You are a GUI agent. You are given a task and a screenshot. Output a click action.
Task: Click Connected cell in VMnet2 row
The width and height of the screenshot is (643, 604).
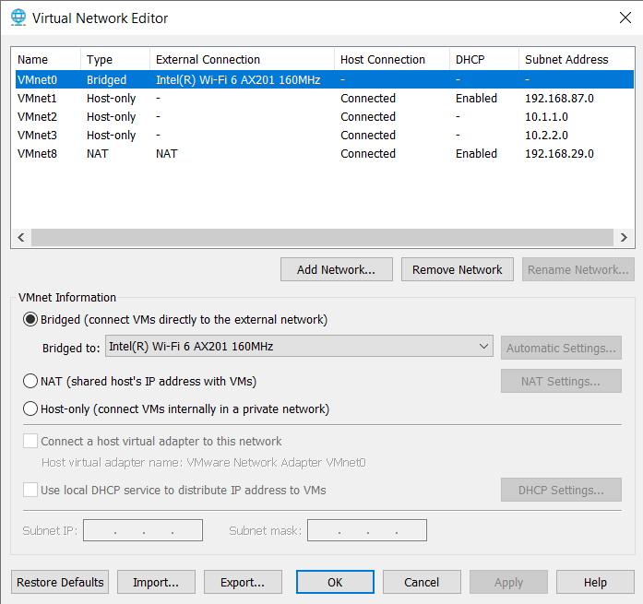pos(368,117)
